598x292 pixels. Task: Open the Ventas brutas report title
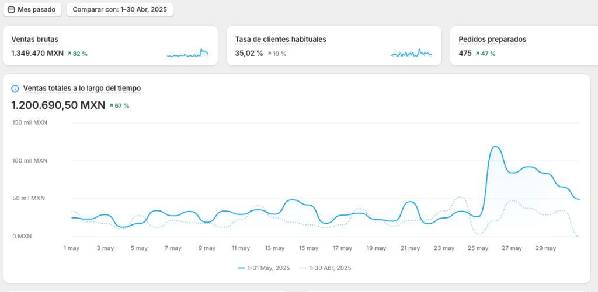click(x=34, y=40)
